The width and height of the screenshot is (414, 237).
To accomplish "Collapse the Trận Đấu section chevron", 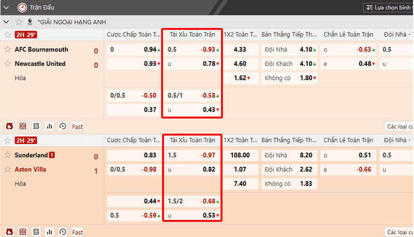I will (x=6, y=8).
